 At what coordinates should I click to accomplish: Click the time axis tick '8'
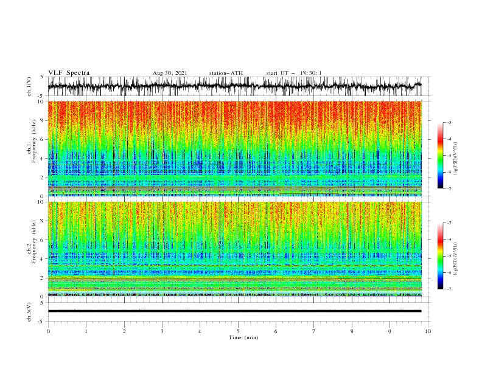point(352,331)
